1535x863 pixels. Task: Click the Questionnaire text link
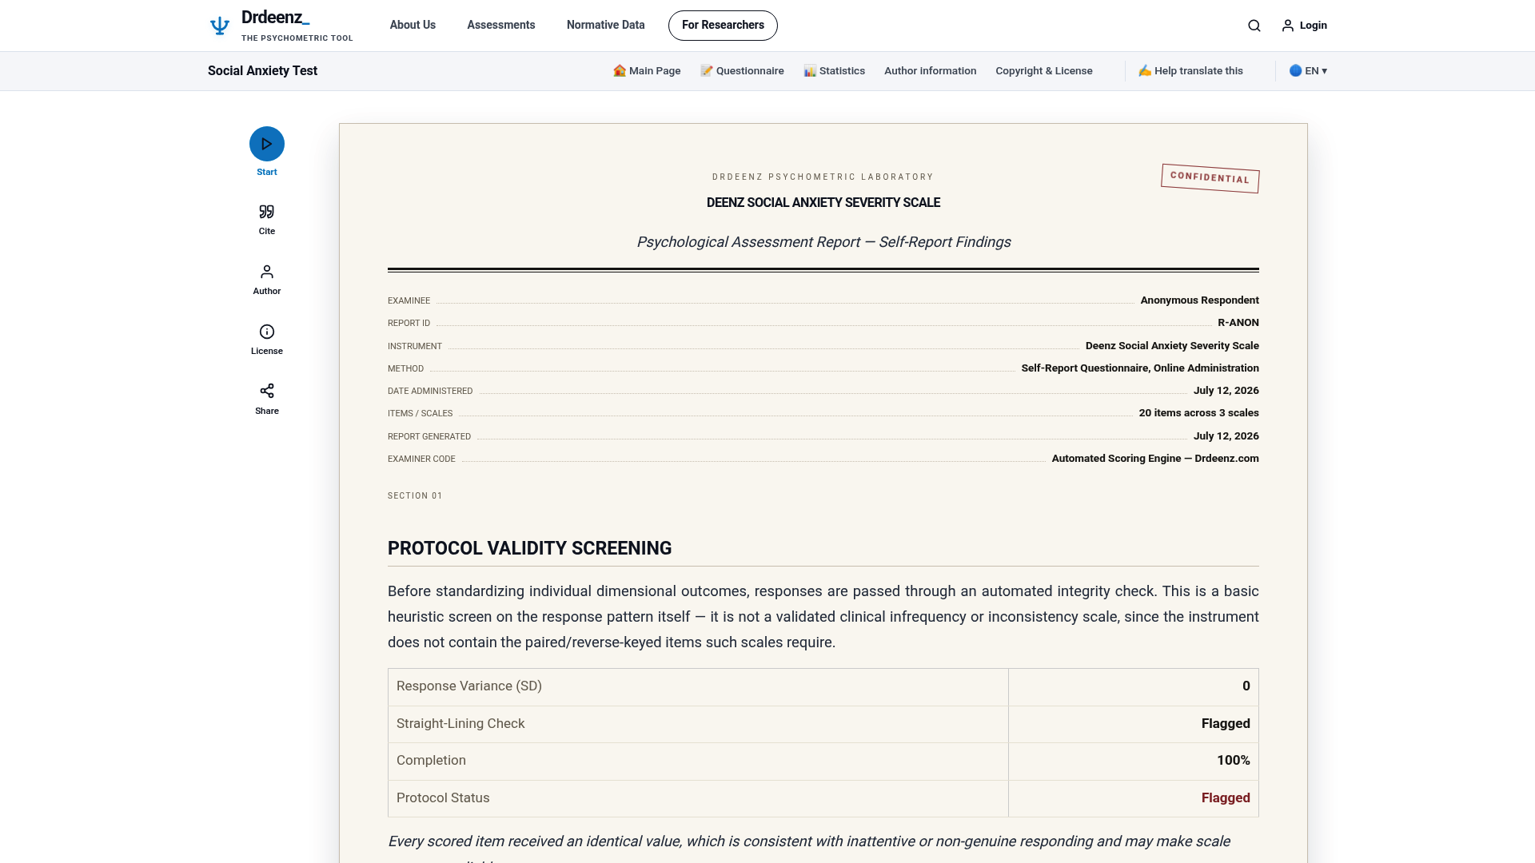point(750,70)
